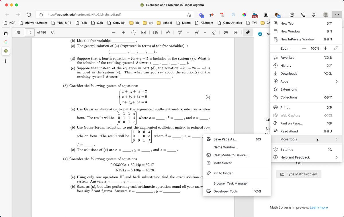
Task: Zoom in the PDF with plus button
Action: click(123, 33)
